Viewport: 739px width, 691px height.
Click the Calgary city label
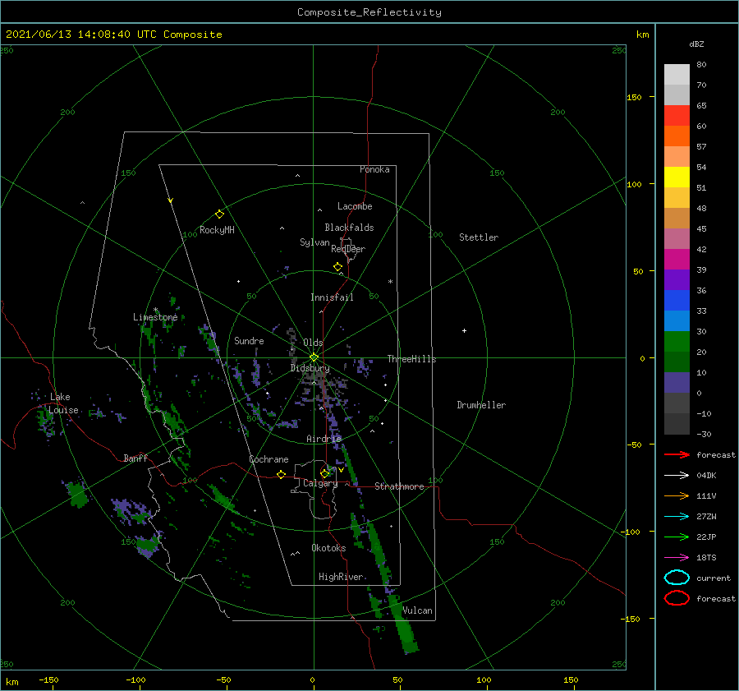(320, 483)
